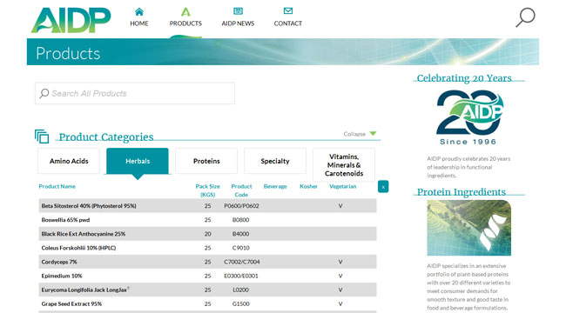
Task: Select the Proteins tab
Action: [206, 161]
